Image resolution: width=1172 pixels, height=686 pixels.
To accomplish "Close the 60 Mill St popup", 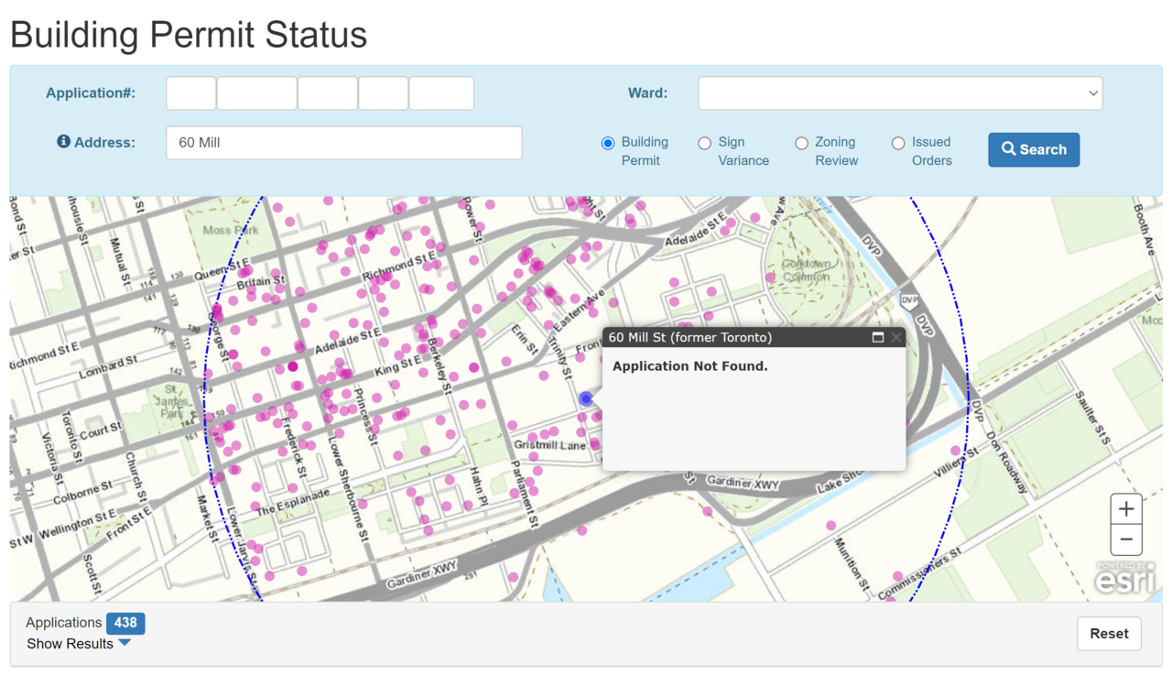I will pos(896,337).
